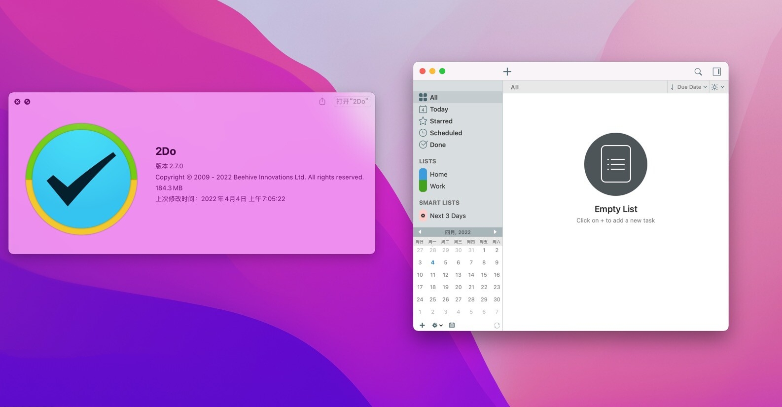Click the share icon in the 2Do preview window
Viewport: 782px width, 407px height.
click(322, 101)
